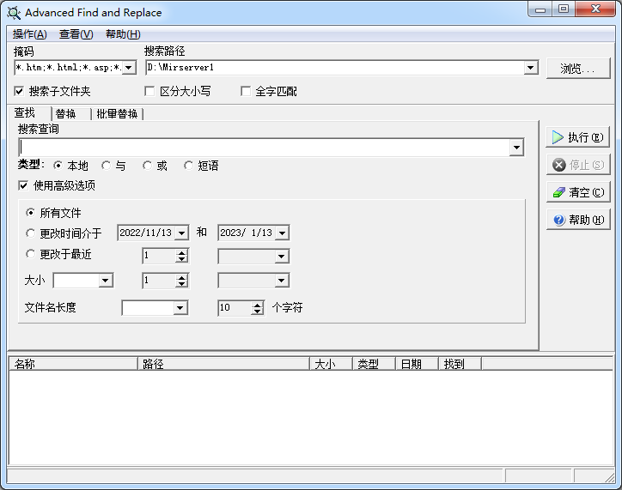622x490 pixels.
Task: Select the 本地 type radio button
Action: pos(58,165)
